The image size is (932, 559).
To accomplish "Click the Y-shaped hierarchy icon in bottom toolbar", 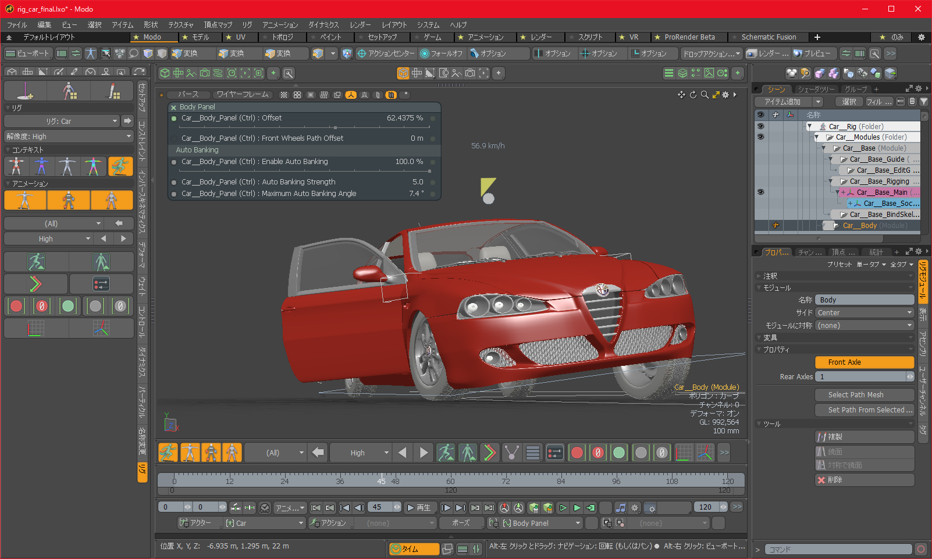I will click(x=511, y=453).
